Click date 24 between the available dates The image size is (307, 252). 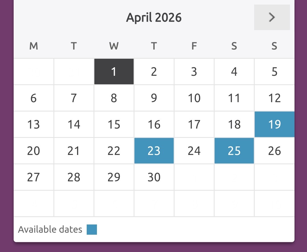(x=194, y=151)
